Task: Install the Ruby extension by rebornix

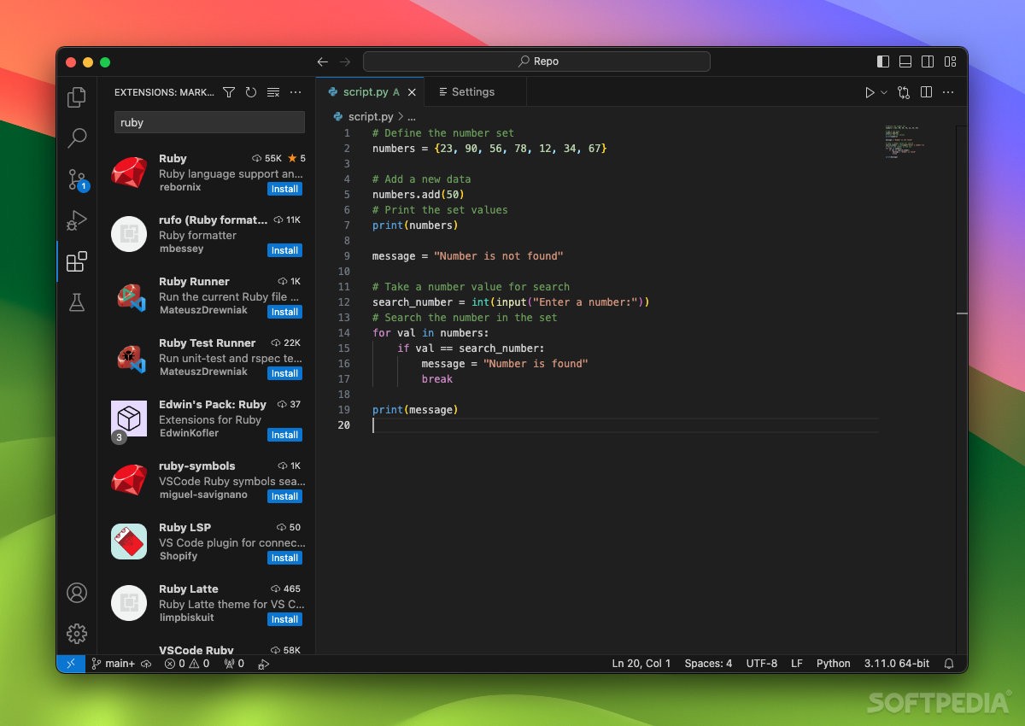Action: (284, 189)
